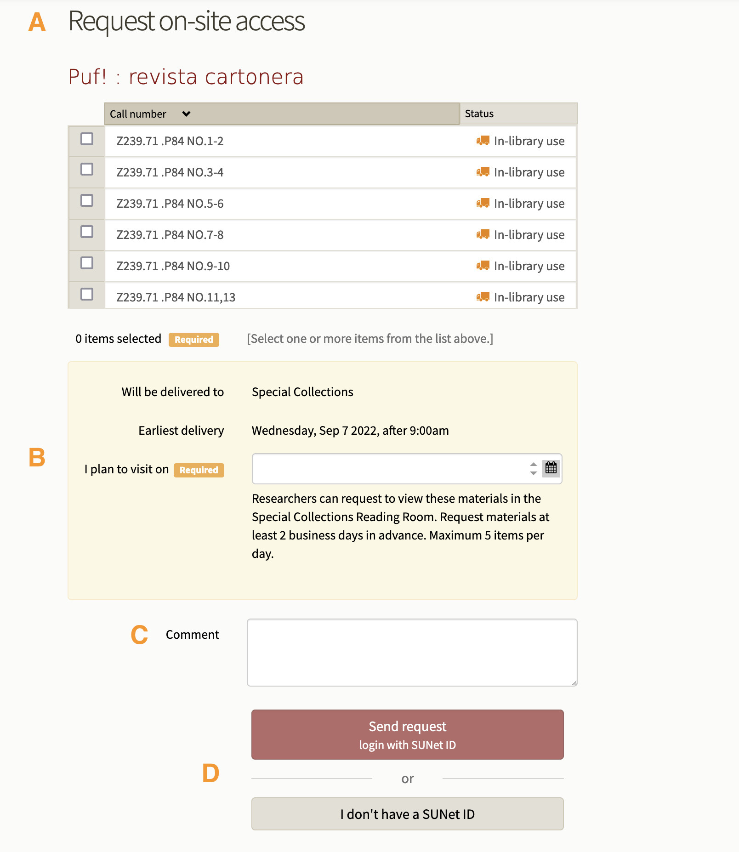Click the truck icon beside Z239.71 .P84 NO.3-4
739x852 pixels.
(483, 172)
